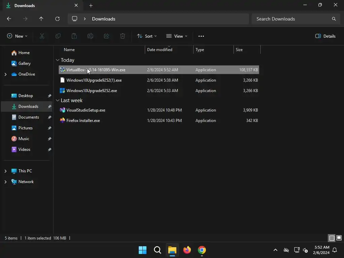344x258 pixels.
Task: Open Network in the sidebar
Action: coord(27,182)
